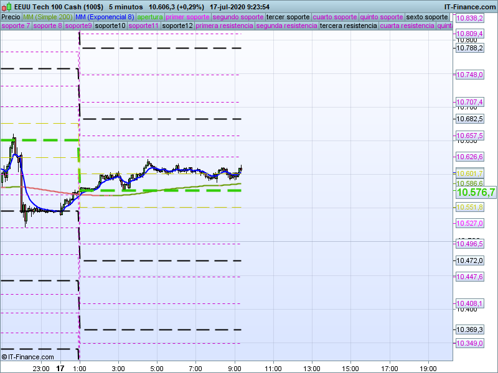The image size is (498, 373).
Task: Select the Precio indicator label
Action: [11, 17]
